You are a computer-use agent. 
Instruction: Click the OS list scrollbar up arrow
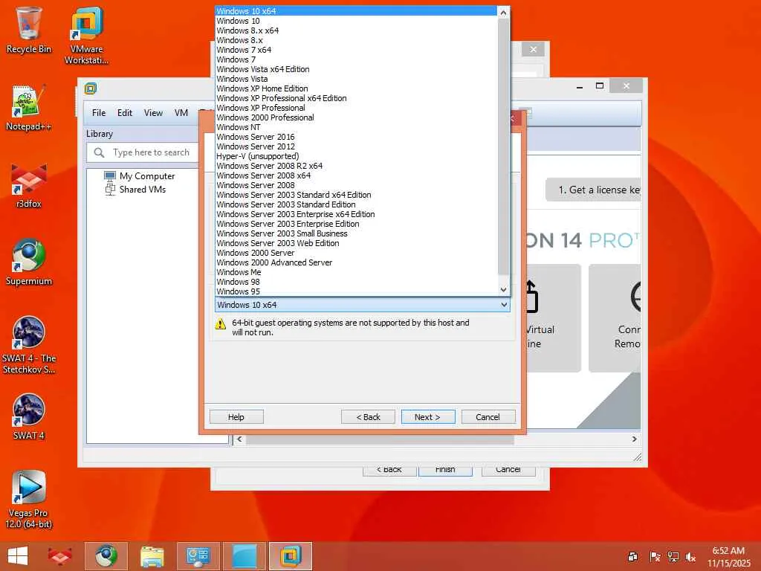point(503,13)
